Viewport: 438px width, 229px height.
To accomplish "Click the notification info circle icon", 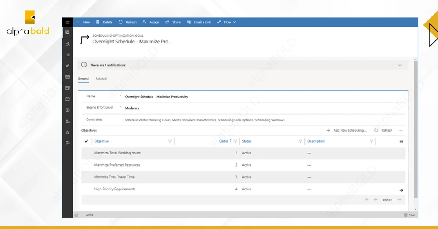I will coord(84,65).
